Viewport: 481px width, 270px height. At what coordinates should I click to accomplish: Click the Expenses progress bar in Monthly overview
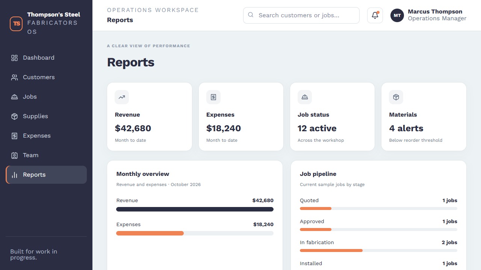click(195, 233)
